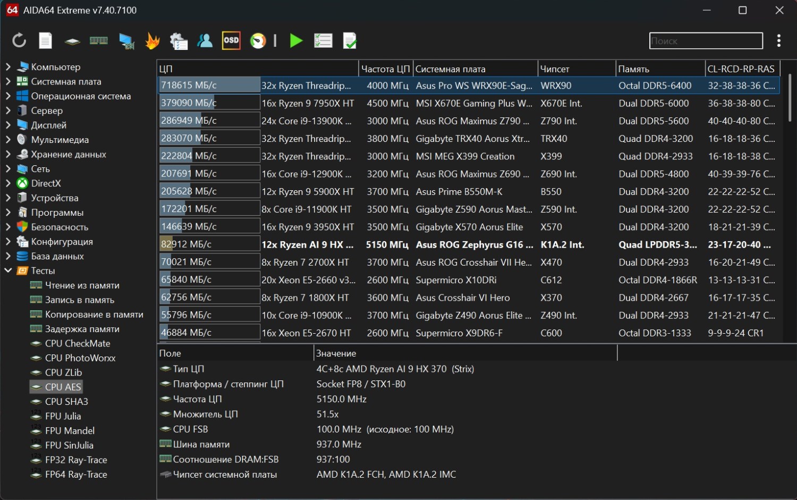Expand the Компьютер tree node
This screenshot has width=797, height=500.
point(8,67)
